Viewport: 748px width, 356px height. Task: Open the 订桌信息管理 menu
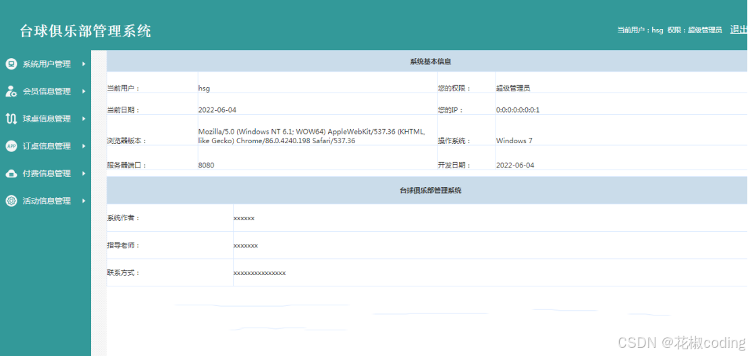click(x=45, y=146)
